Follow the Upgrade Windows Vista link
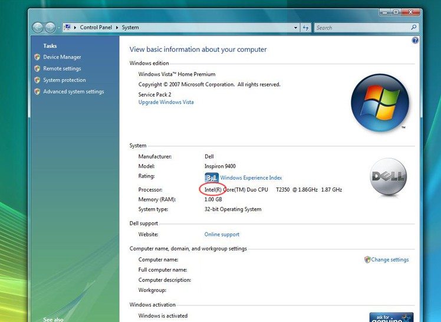Image resolution: width=441 pixels, height=322 pixels. click(166, 102)
